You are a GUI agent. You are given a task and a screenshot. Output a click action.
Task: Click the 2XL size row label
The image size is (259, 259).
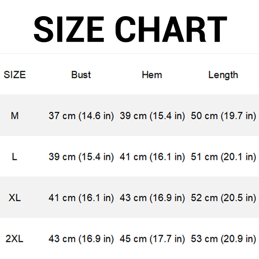pyautogui.click(x=14, y=239)
